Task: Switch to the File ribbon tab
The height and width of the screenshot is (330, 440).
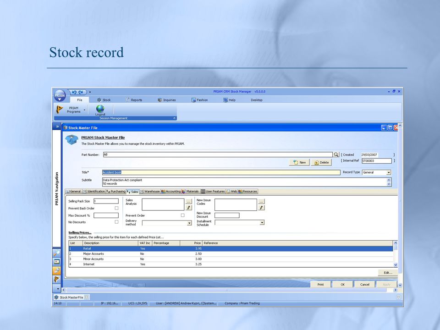Action: click(x=80, y=100)
